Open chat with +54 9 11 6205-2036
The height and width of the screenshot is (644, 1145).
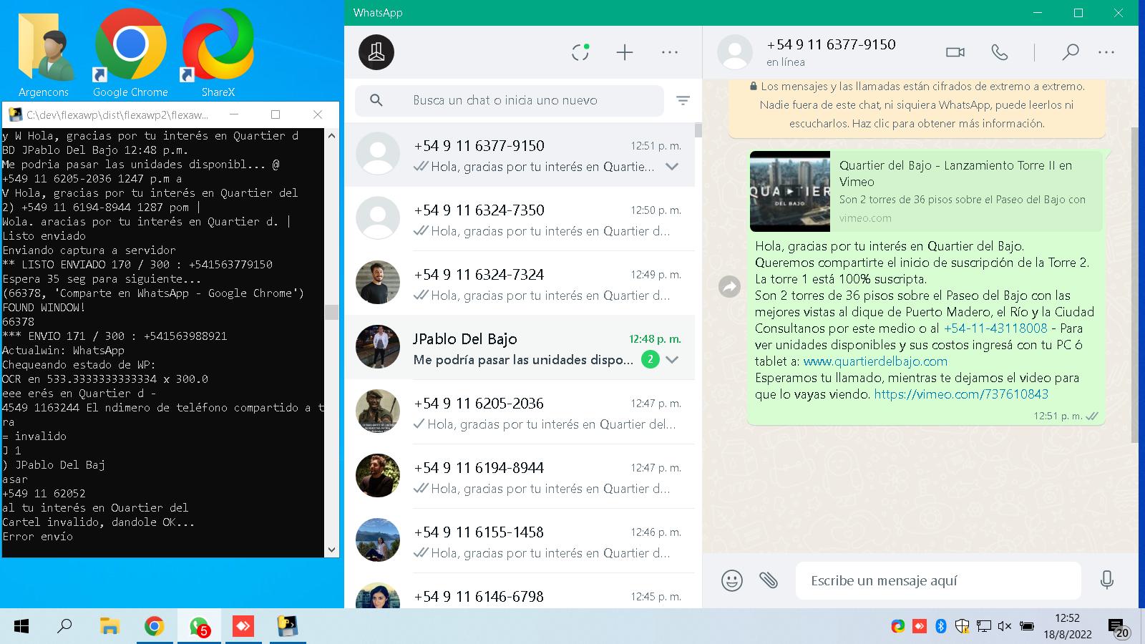520,412
